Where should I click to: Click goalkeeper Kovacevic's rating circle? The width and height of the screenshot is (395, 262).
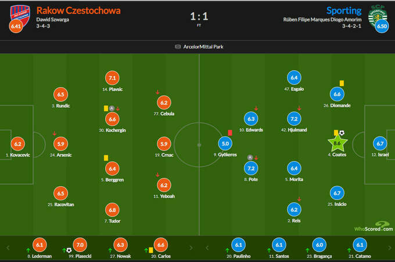tap(17, 144)
